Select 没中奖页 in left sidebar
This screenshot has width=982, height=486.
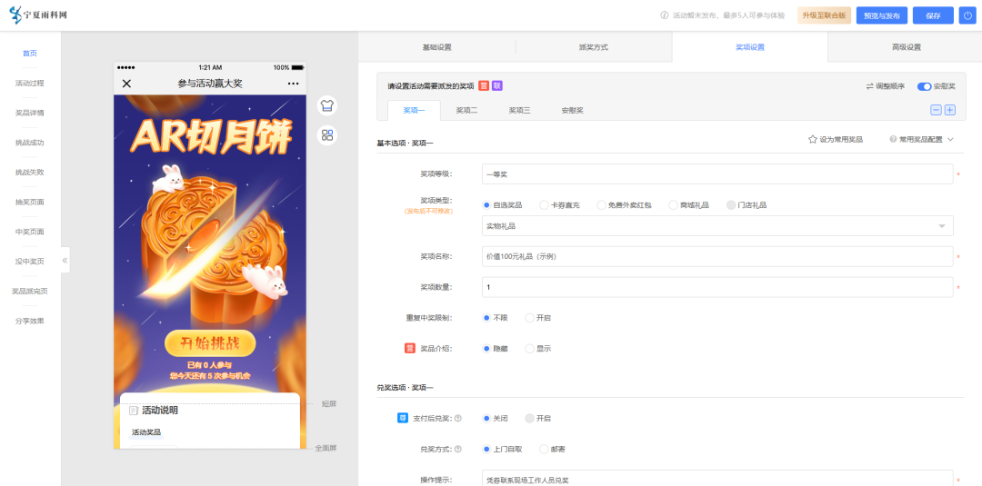point(30,262)
